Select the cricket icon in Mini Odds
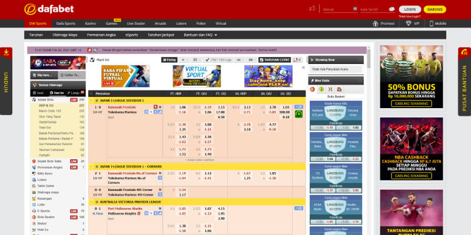This screenshot has height=235, width=471. [330, 89]
